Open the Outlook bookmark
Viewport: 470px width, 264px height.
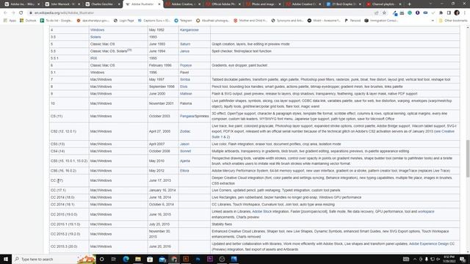pos(28,21)
